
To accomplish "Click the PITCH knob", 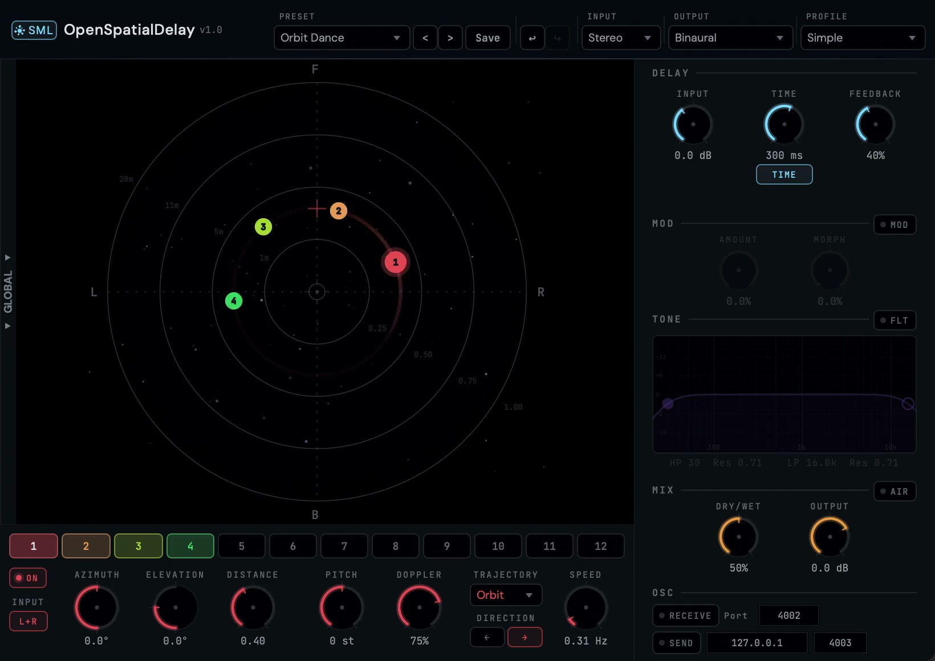I will point(342,607).
